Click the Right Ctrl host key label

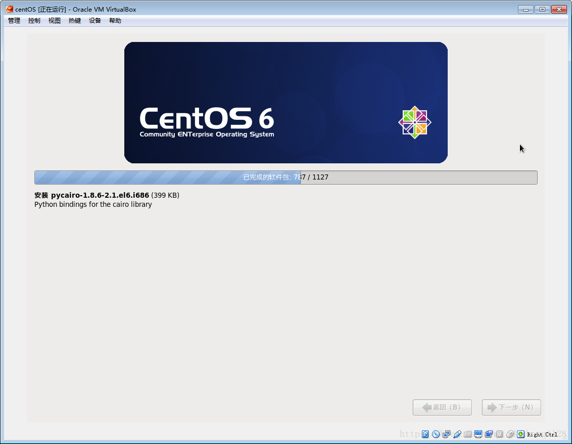click(x=542, y=434)
